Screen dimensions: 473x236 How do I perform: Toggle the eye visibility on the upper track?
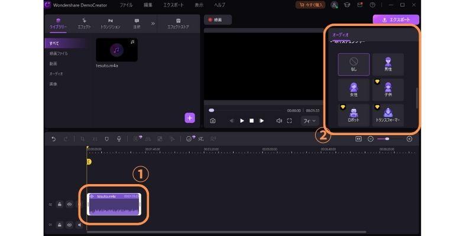[70, 204]
